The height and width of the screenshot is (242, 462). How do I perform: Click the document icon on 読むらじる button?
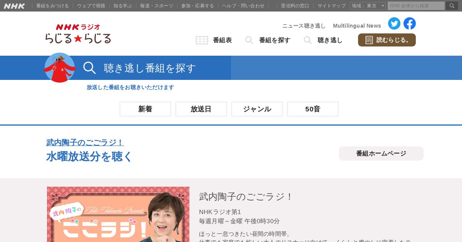coord(369,40)
